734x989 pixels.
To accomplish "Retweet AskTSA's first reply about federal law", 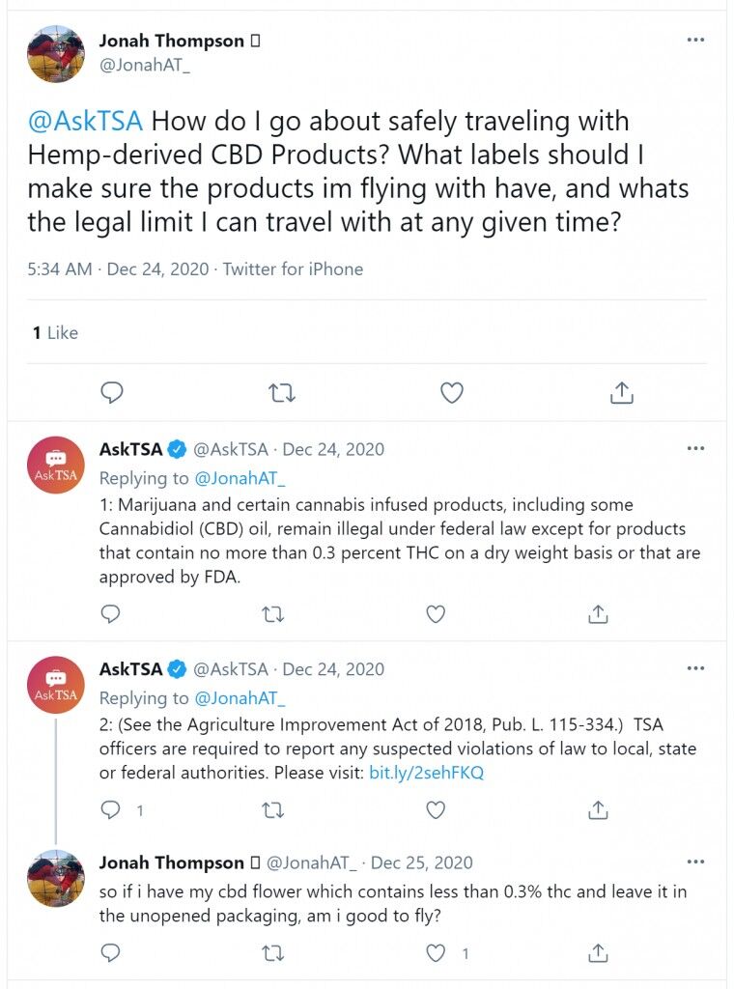I will (273, 614).
